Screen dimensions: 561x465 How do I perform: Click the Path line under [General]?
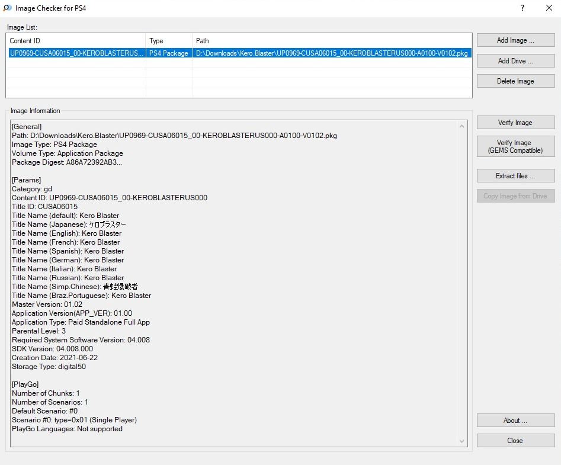[175, 136]
